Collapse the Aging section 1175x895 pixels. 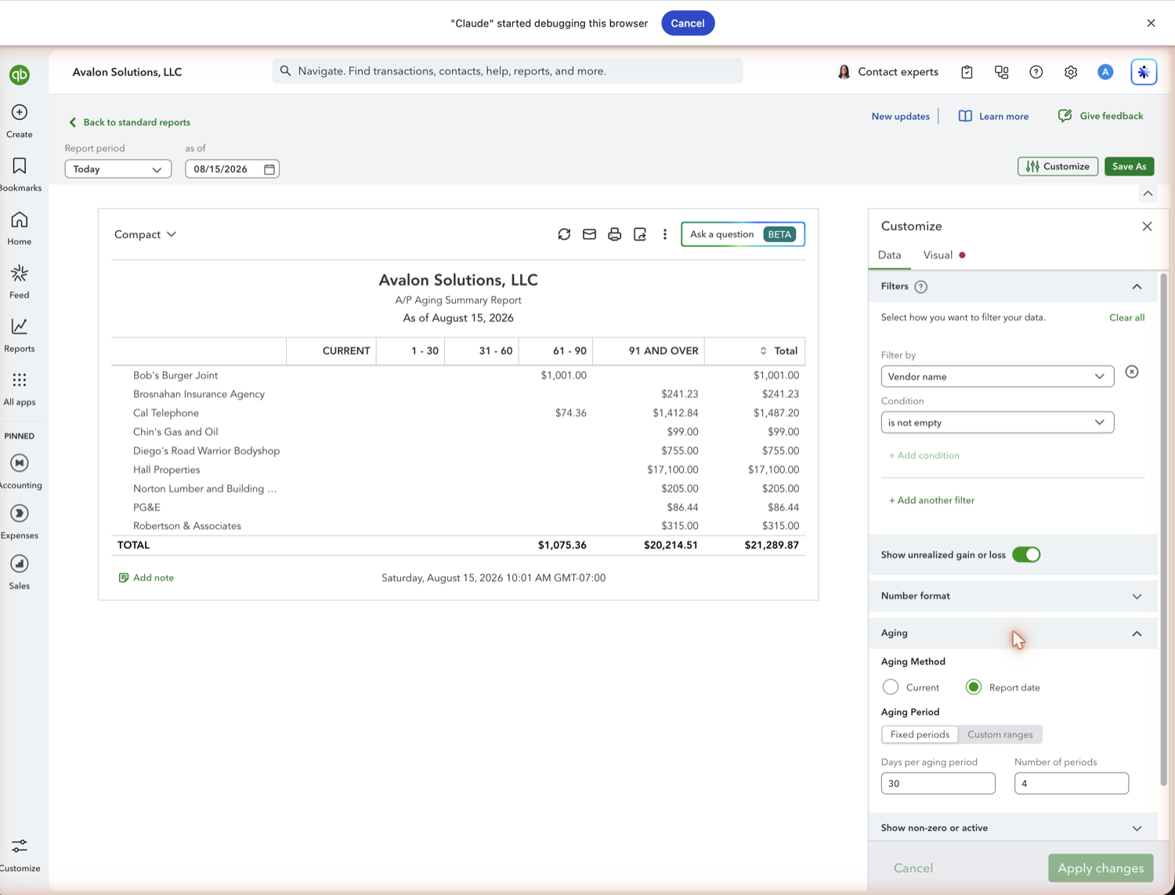1137,633
